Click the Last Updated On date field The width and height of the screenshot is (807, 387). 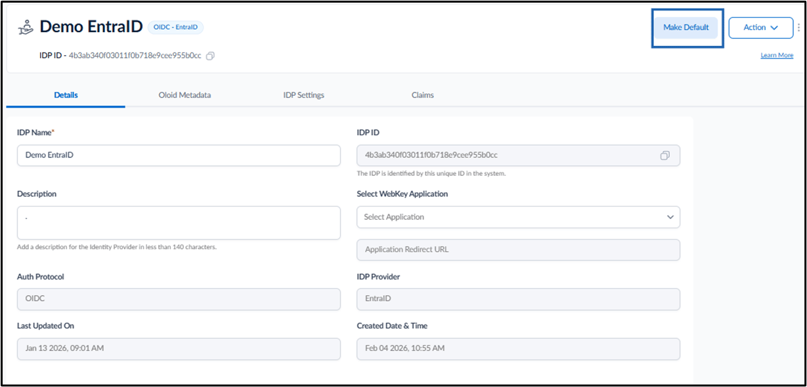(x=179, y=349)
